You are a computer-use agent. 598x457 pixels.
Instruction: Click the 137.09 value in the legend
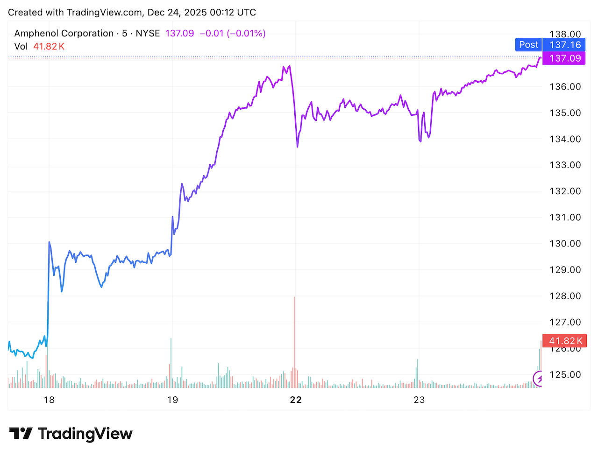tap(180, 34)
